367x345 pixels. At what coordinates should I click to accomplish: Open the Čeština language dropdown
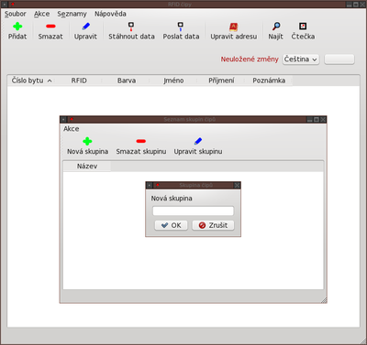(301, 59)
